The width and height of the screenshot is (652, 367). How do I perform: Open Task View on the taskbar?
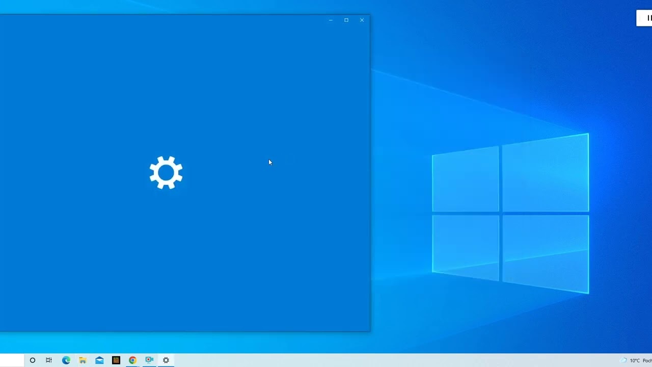49,360
